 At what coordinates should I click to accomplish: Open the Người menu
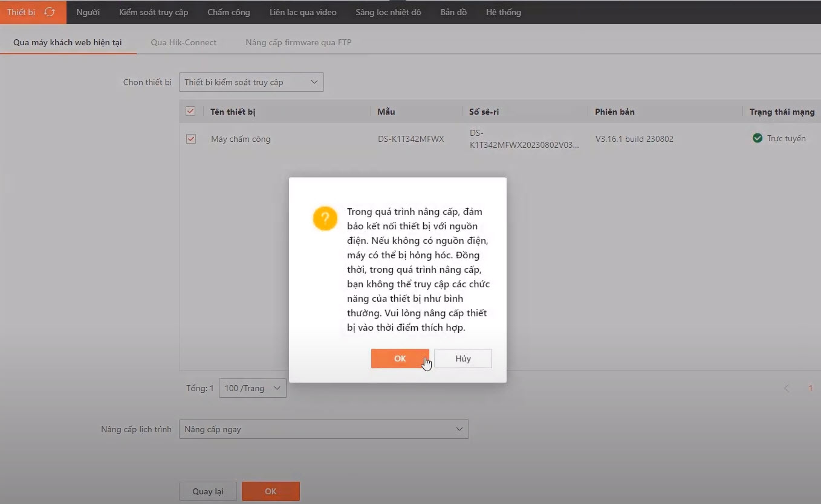tap(88, 12)
